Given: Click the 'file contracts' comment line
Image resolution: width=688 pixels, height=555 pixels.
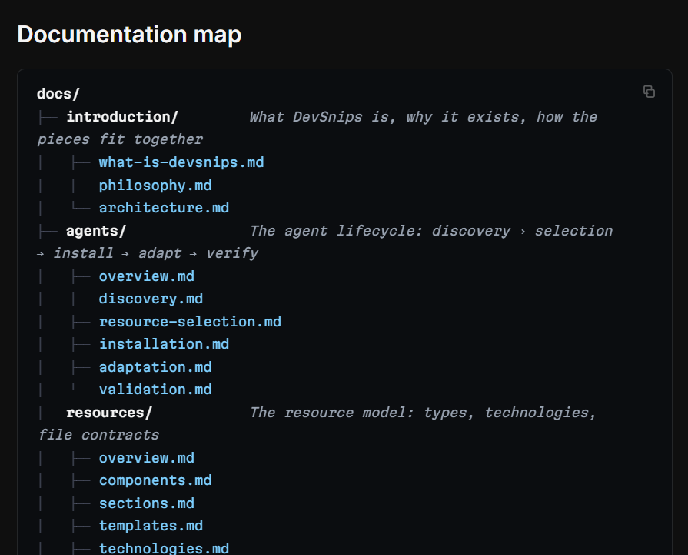Looking at the screenshot, I should (98, 435).
